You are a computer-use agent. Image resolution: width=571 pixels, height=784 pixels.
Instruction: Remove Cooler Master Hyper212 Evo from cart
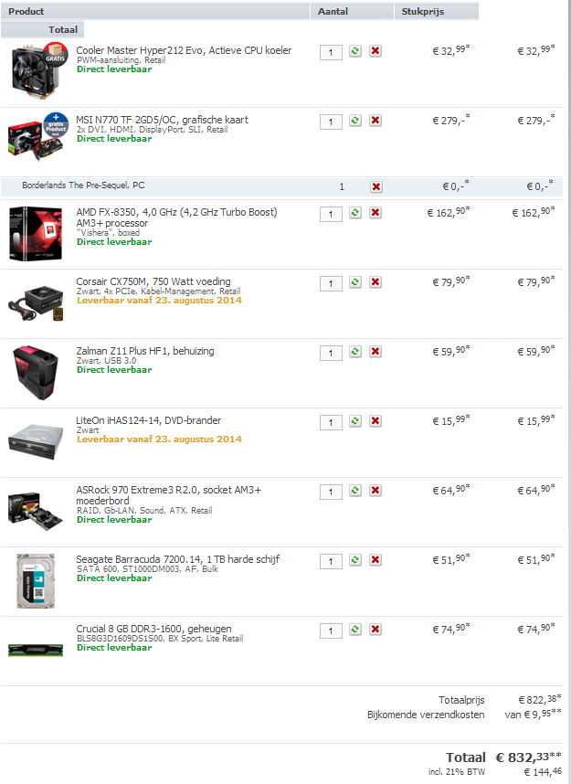coord(375,51)
